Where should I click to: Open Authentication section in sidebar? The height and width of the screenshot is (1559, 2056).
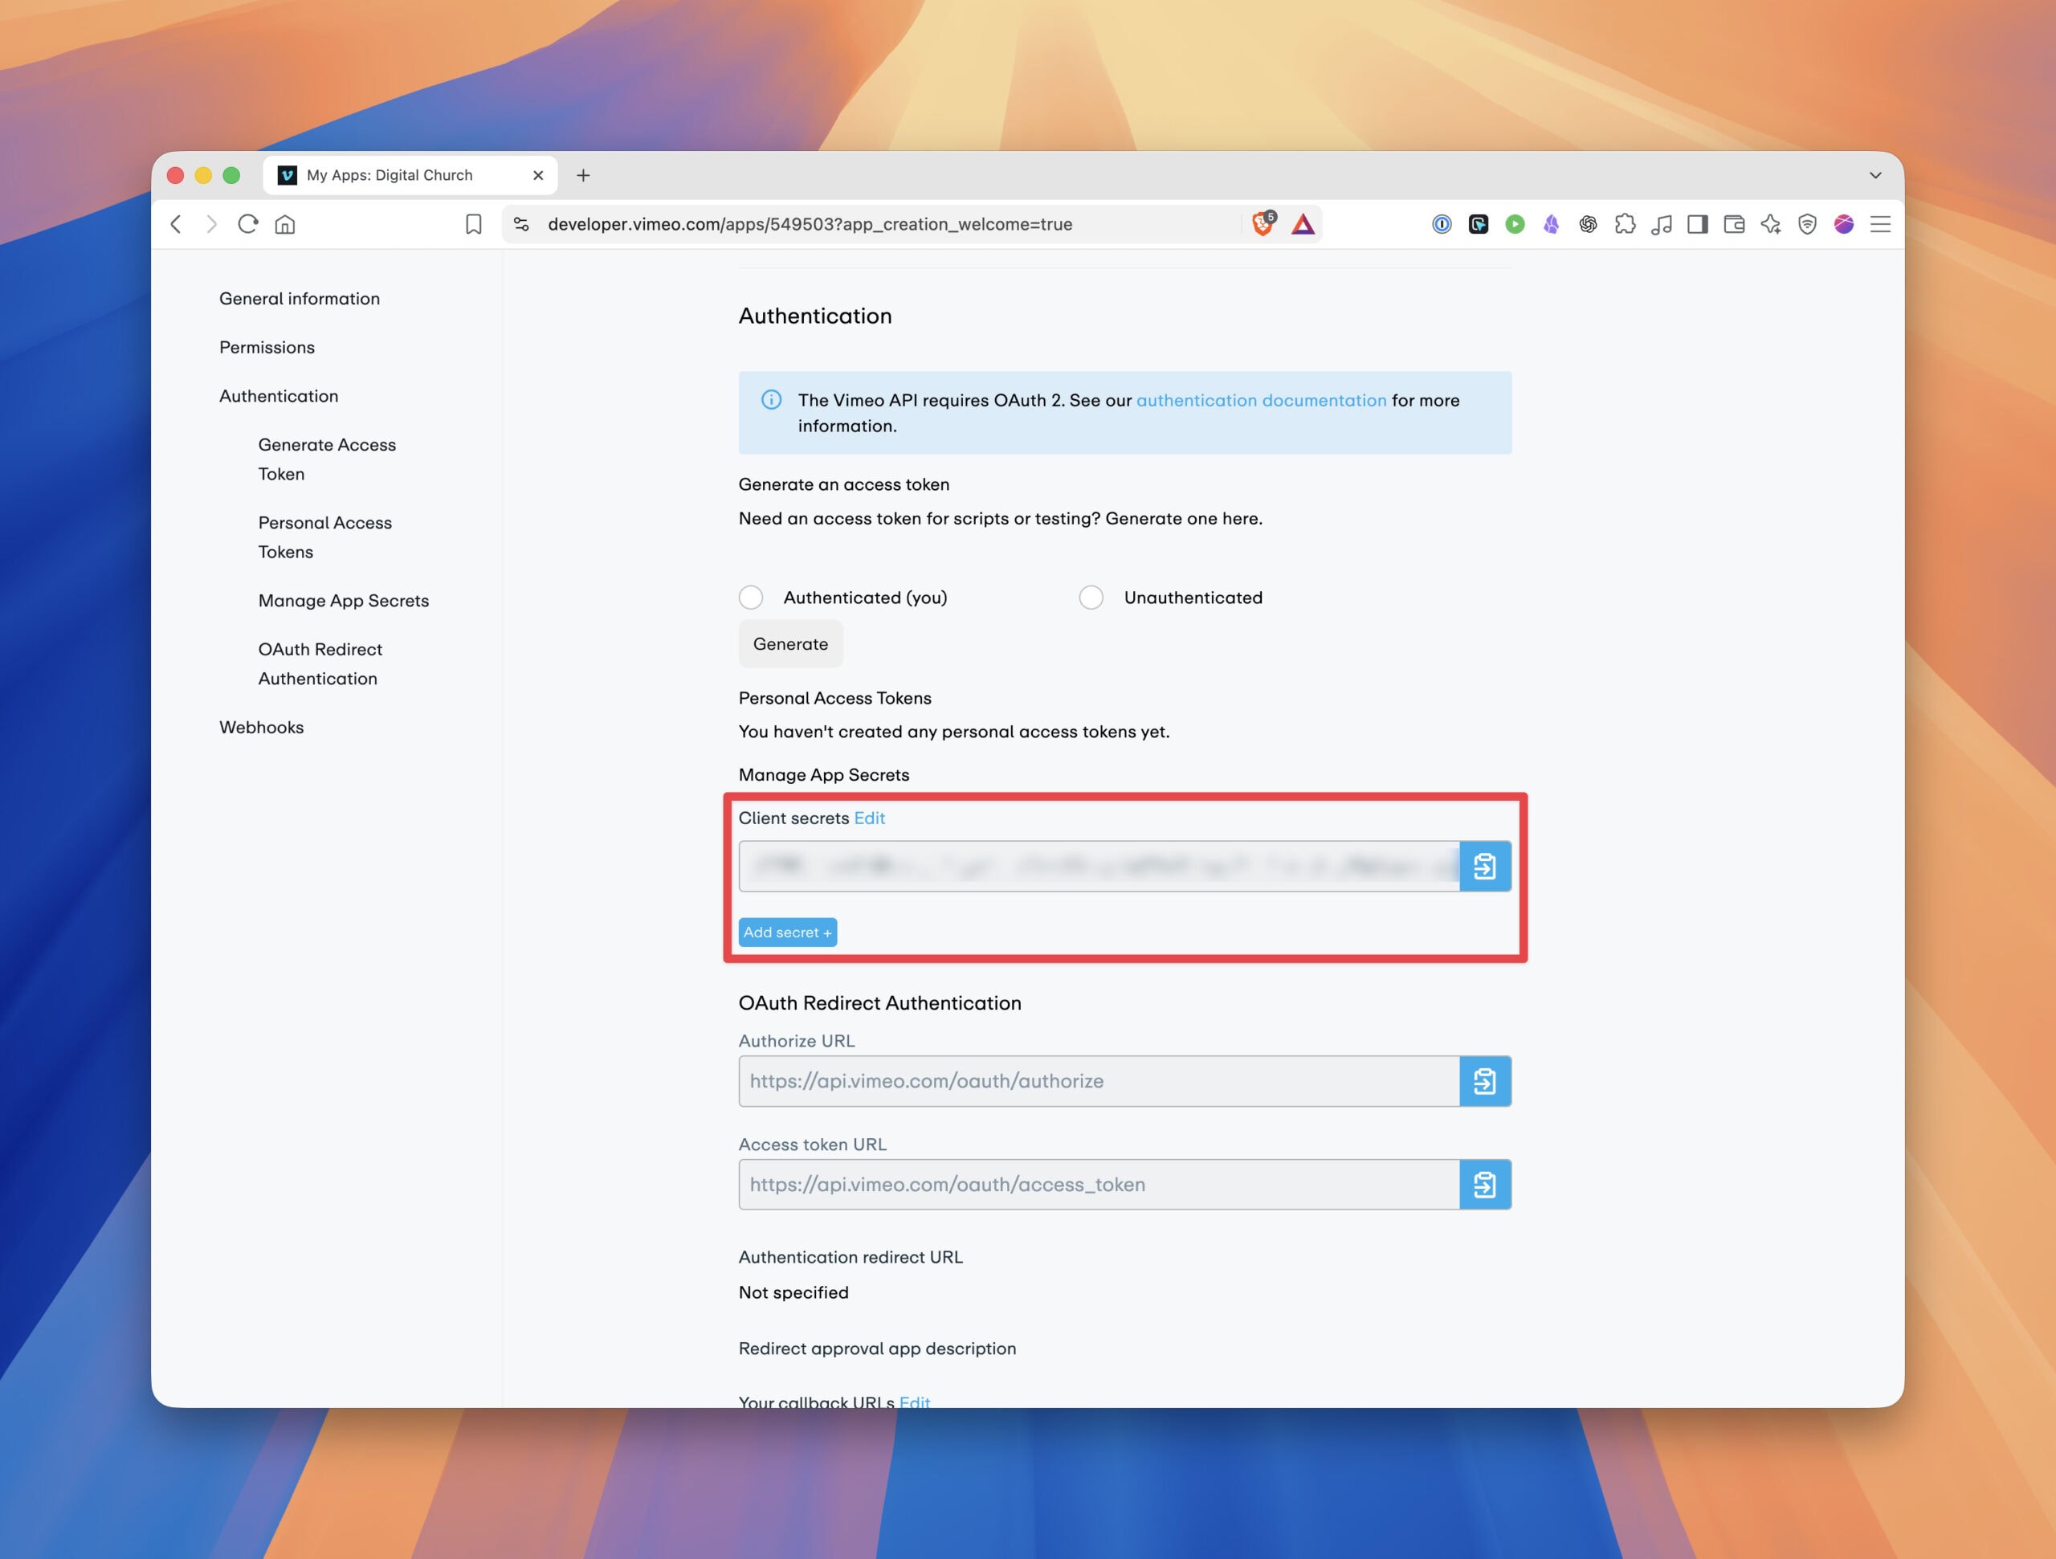[279, 396]
